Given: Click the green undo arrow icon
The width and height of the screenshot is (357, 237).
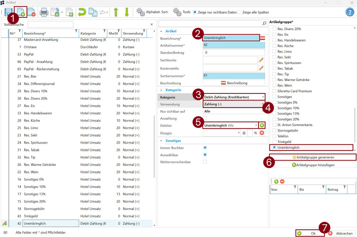Looking at the screenshot, I should [82, 12].
